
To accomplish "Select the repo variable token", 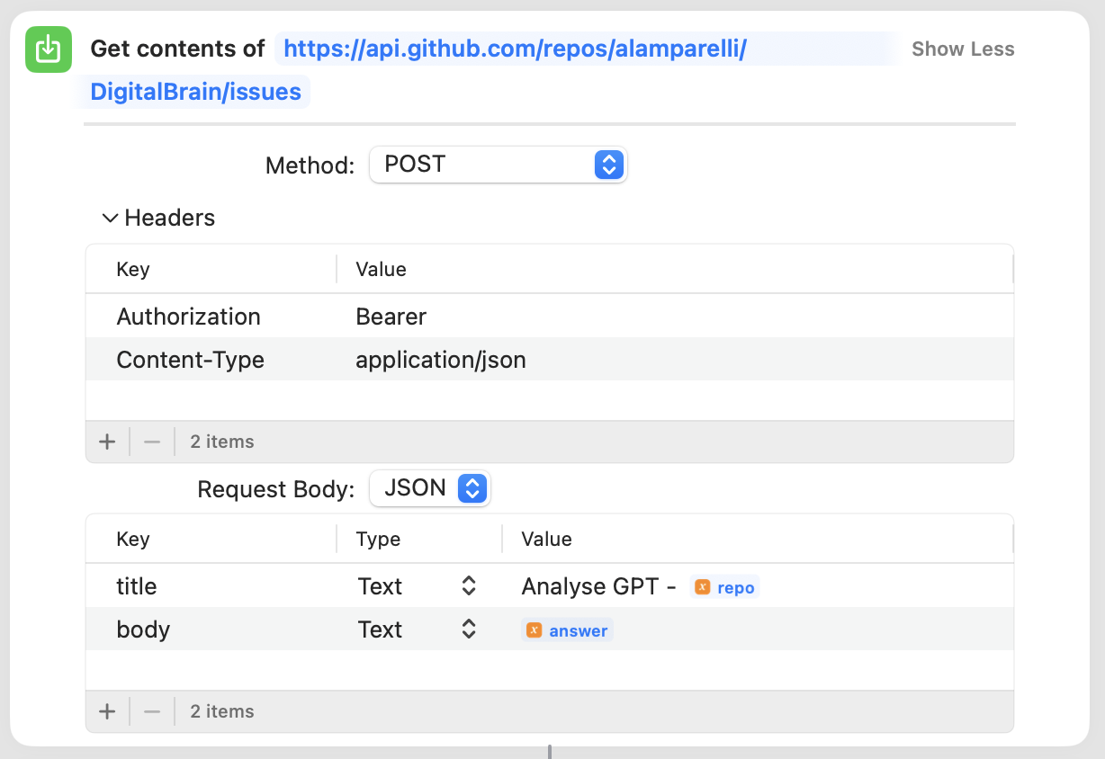I will (x=724, y=586).
